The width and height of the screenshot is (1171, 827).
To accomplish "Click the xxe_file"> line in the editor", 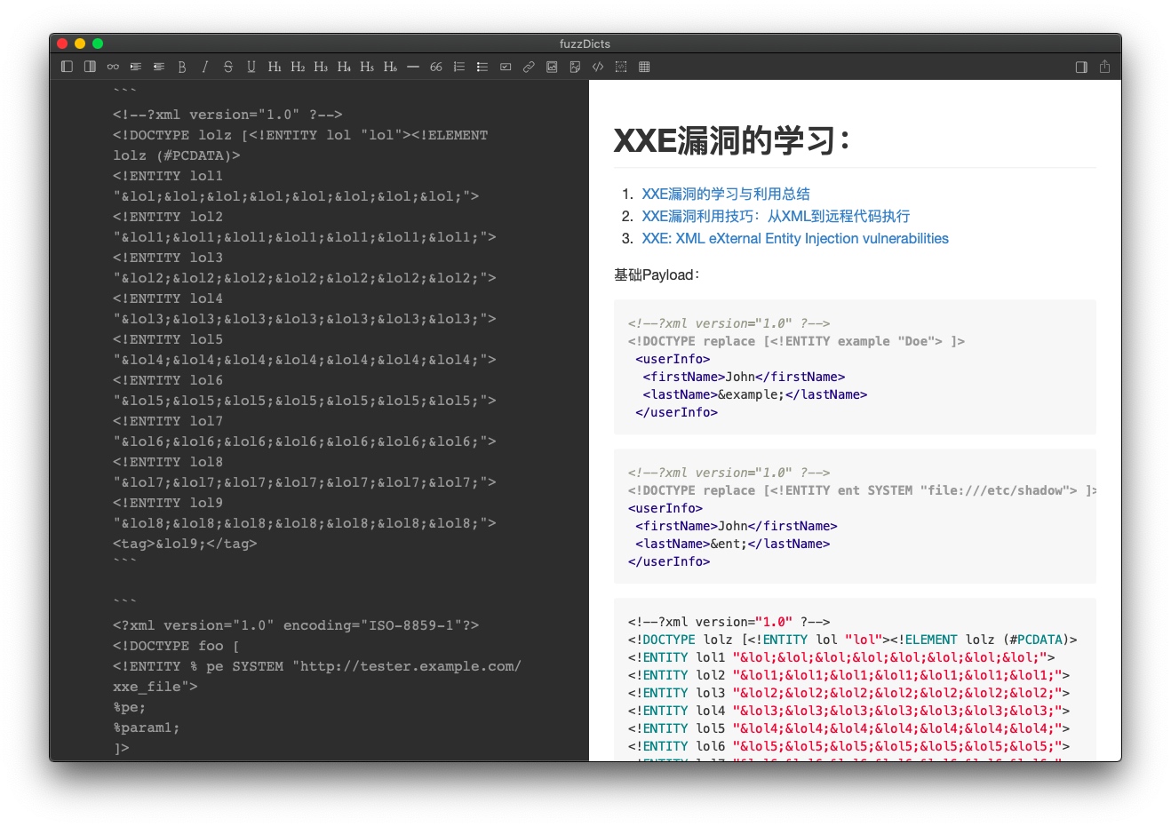I will (155, 687).
